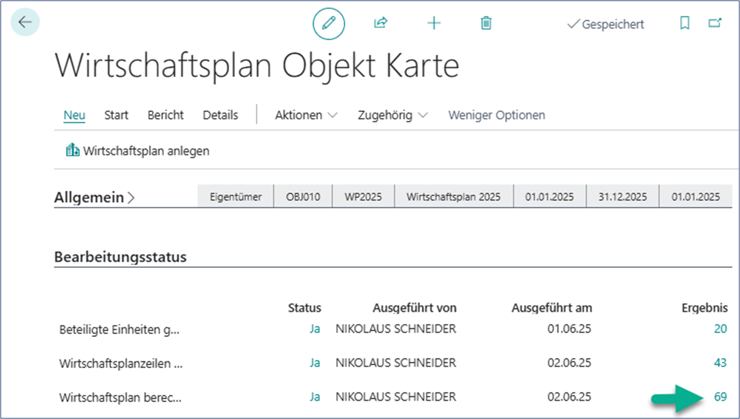The width and height of the screenshot is (740, 419).
Task: Toggle Status Ja for Wirtschaftsplan berechnen
Action: (x=315, y=397)
